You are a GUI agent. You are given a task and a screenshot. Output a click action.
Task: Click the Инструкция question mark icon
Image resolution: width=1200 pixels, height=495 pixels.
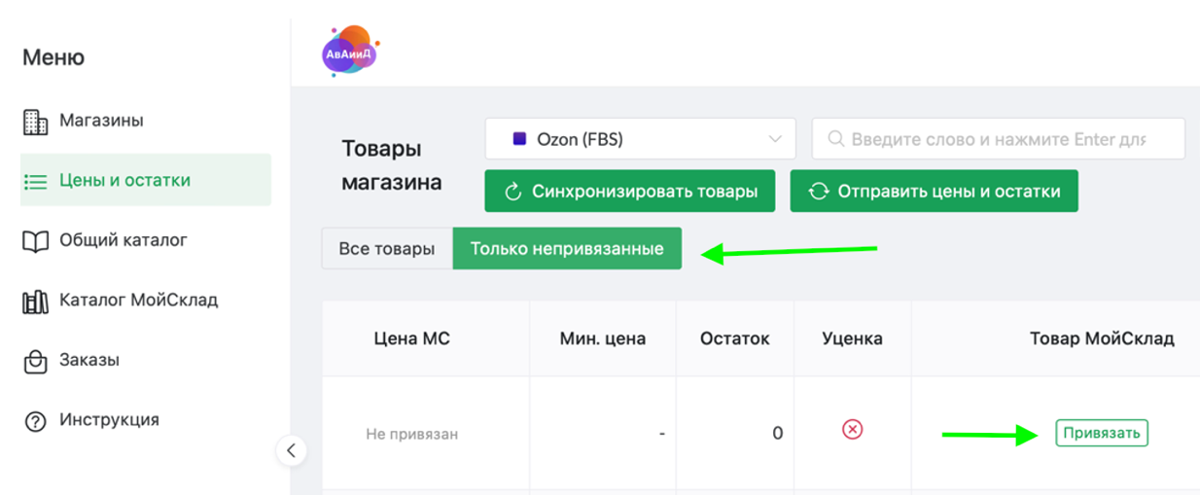click(x=35, y=421)
